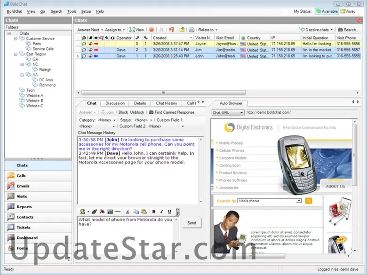Copy text using the copy icon
The height and width of the screenshot is (275, 367).
coord(136,212)
